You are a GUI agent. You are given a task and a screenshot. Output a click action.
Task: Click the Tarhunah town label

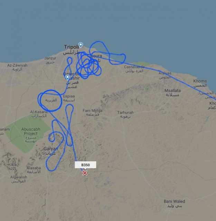[x=125, y=113]
